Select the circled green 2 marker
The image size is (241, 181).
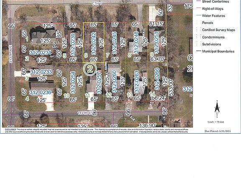(x=90, y=69)
